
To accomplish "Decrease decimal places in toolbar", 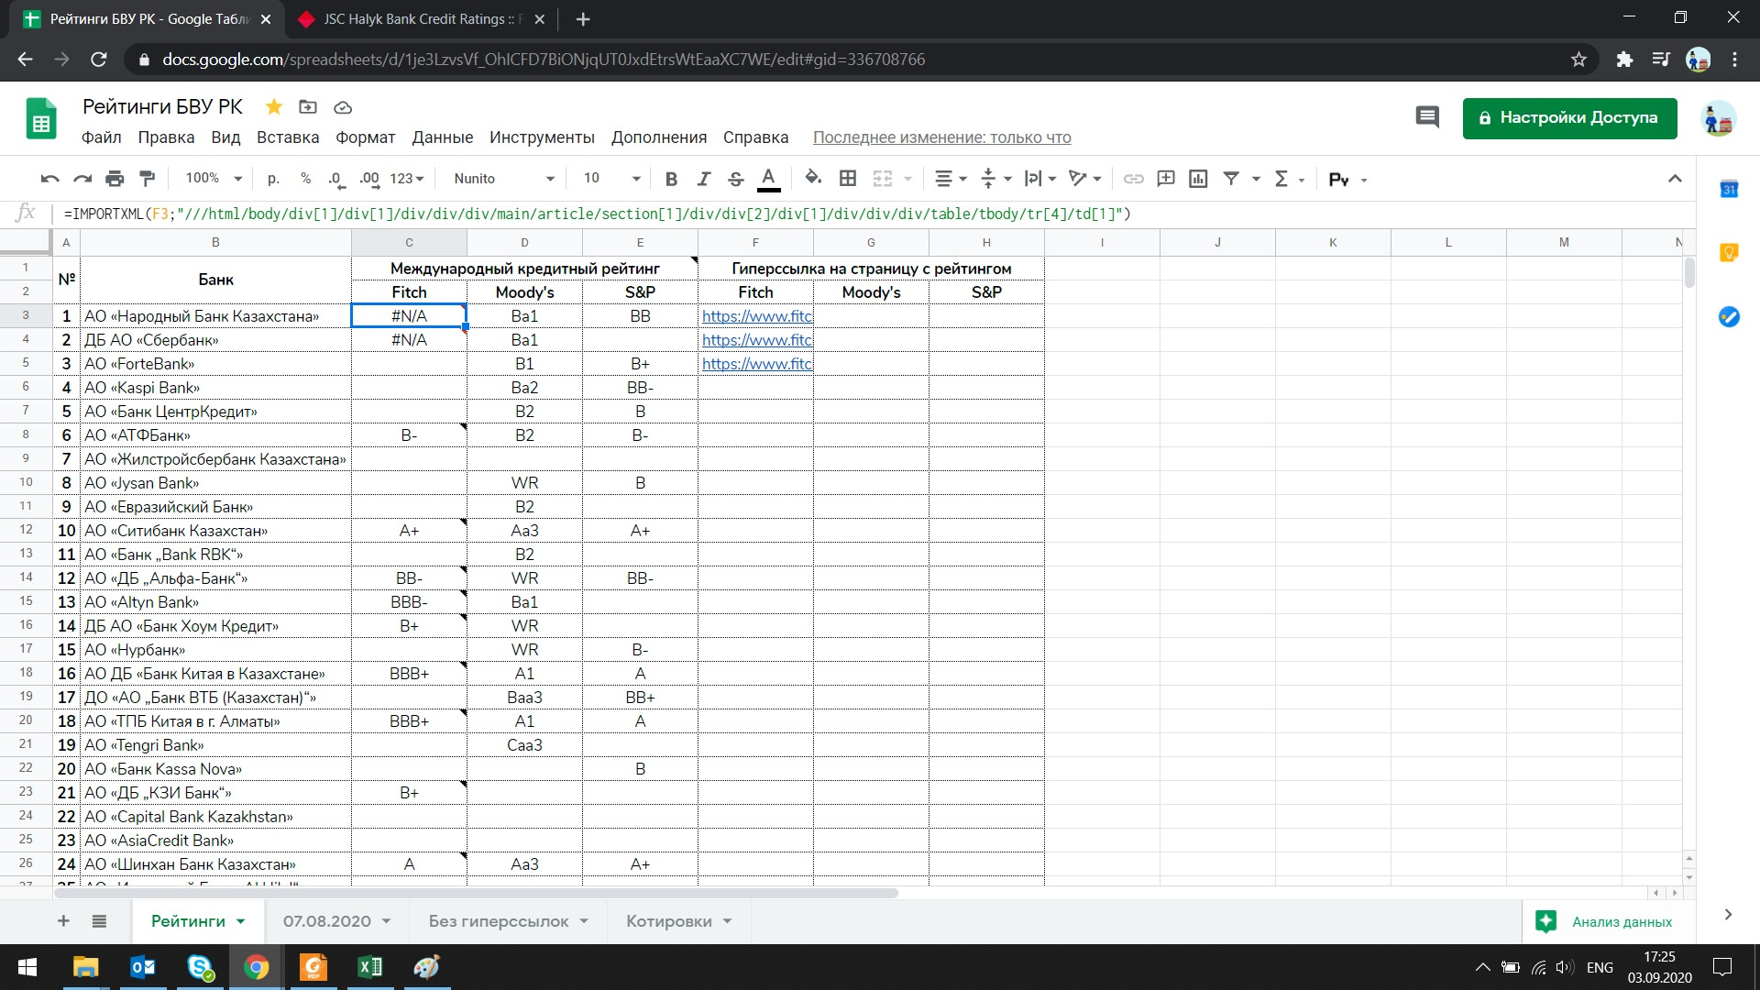I will 336,179.
